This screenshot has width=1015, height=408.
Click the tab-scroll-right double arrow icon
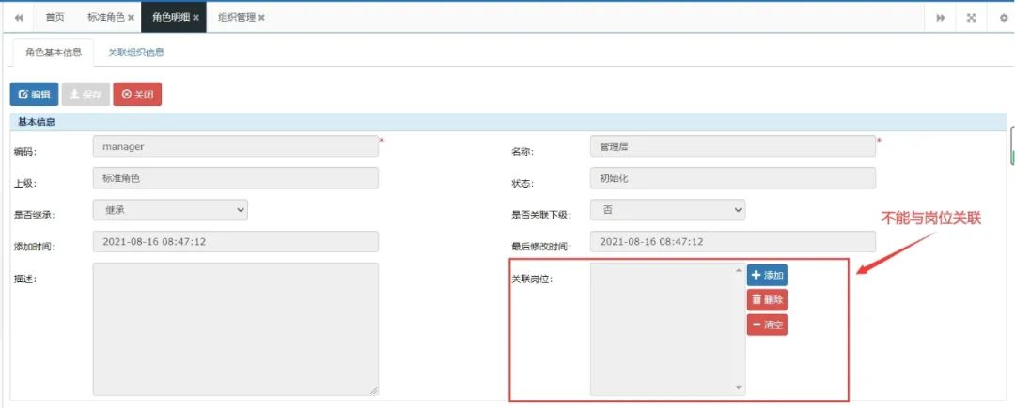(941, 18)
